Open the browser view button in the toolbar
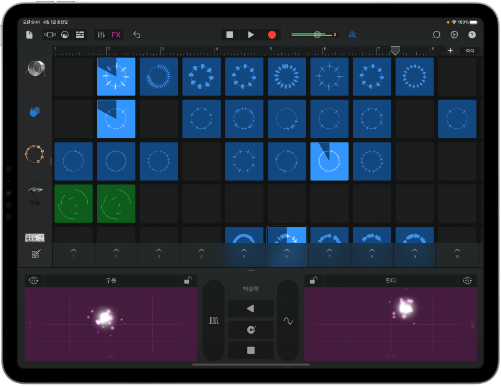501x386 pixels. 50,35
